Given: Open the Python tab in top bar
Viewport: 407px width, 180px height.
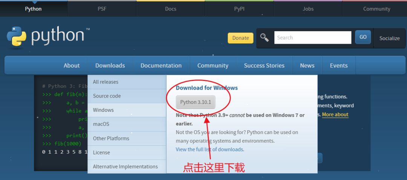Looking at the screenshot, I should (33, 9).
